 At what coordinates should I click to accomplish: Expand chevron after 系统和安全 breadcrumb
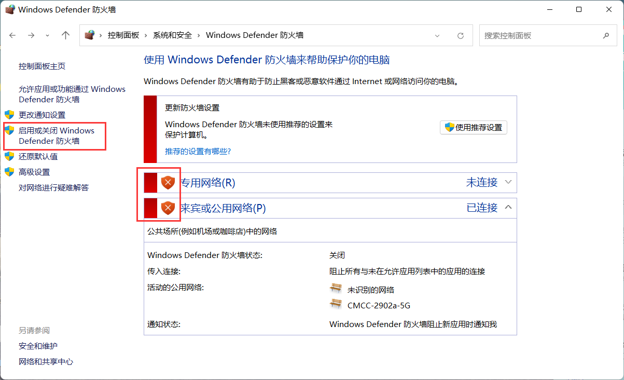tap(199, 35)
